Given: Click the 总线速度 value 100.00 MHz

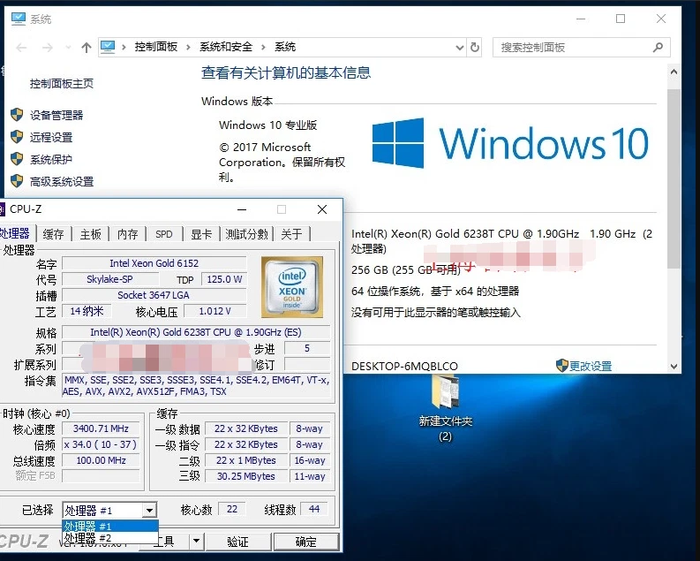Looking at the screenshot, I should (101, 460).
